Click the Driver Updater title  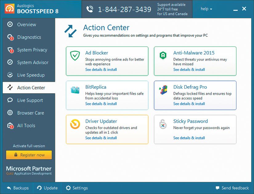pyautogui.click(x=101, y=121)
